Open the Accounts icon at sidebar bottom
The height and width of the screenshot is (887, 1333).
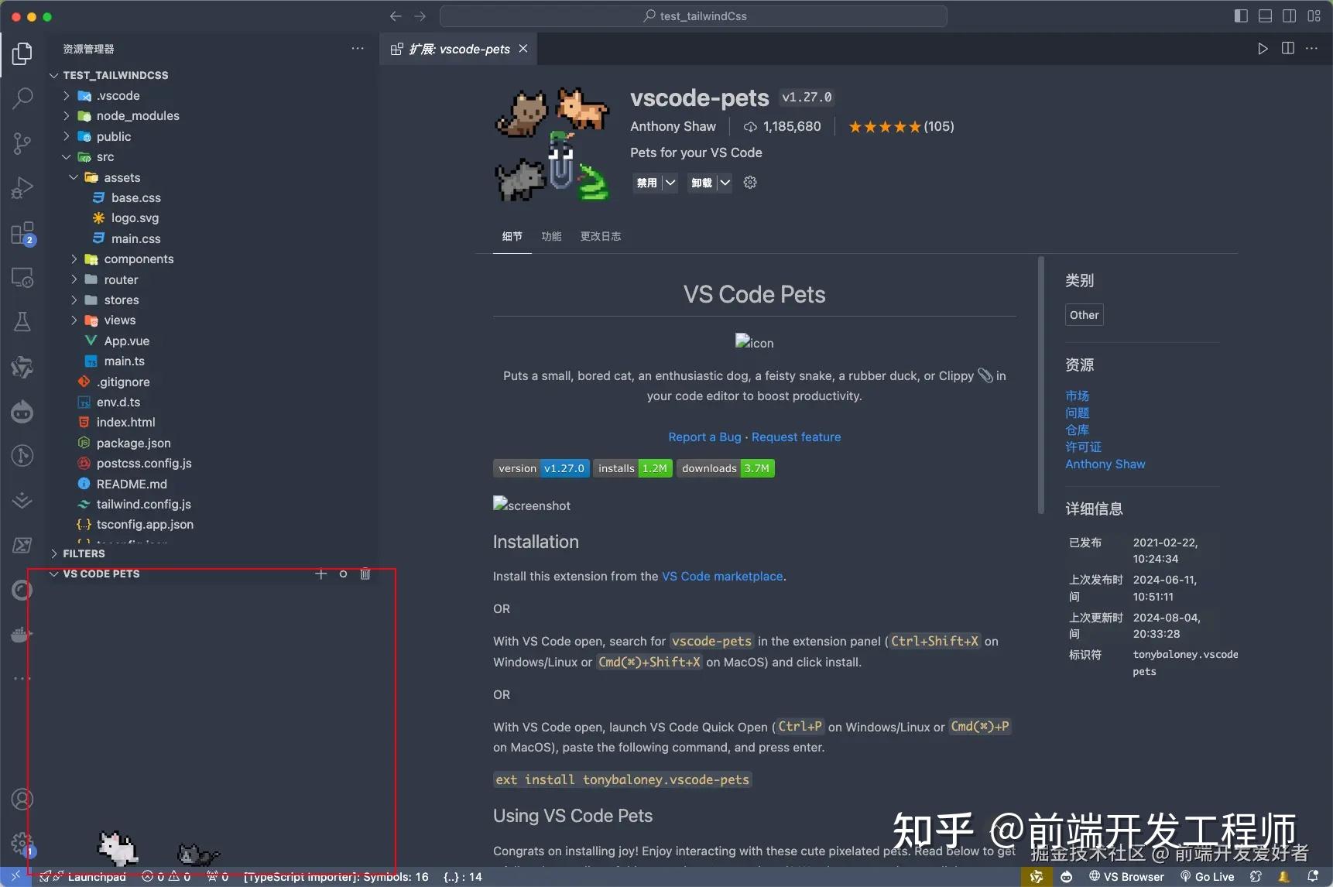[x=22, y=799]
